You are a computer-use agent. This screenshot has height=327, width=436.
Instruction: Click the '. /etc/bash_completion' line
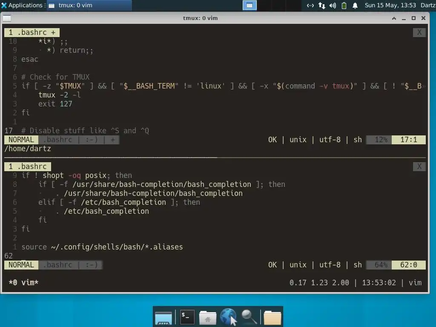pyautogui.click(x=102, y=211)
